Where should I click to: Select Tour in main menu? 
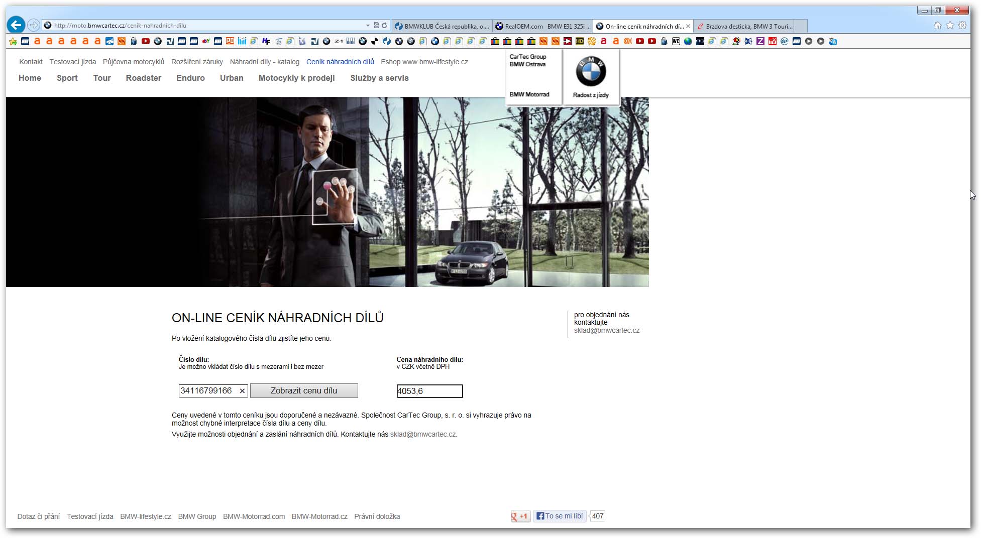[102, 78]
